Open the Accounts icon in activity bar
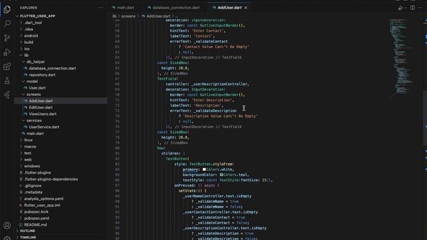Image resolution: width=427 pixels, height=240 pixels. point(7,225)
